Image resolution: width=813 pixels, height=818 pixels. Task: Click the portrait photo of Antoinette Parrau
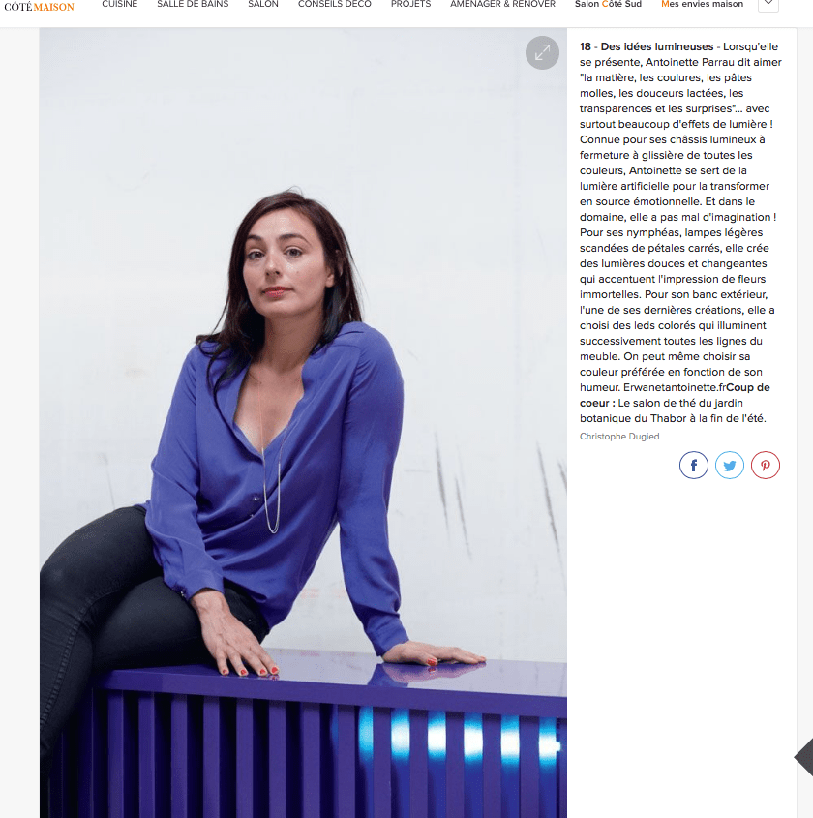tap(303, 423)
